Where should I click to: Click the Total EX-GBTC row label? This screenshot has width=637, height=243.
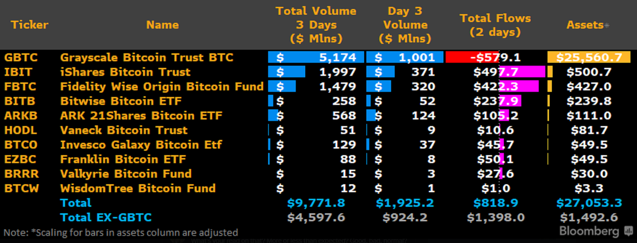pos(106,217)
